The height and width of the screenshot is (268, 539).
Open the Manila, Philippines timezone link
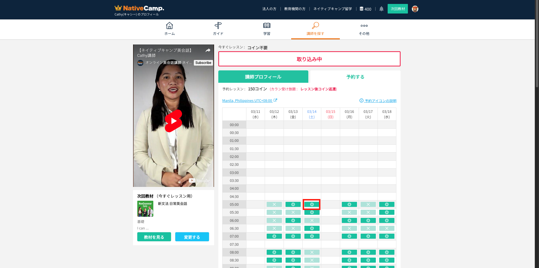click(x=247, y=101)
